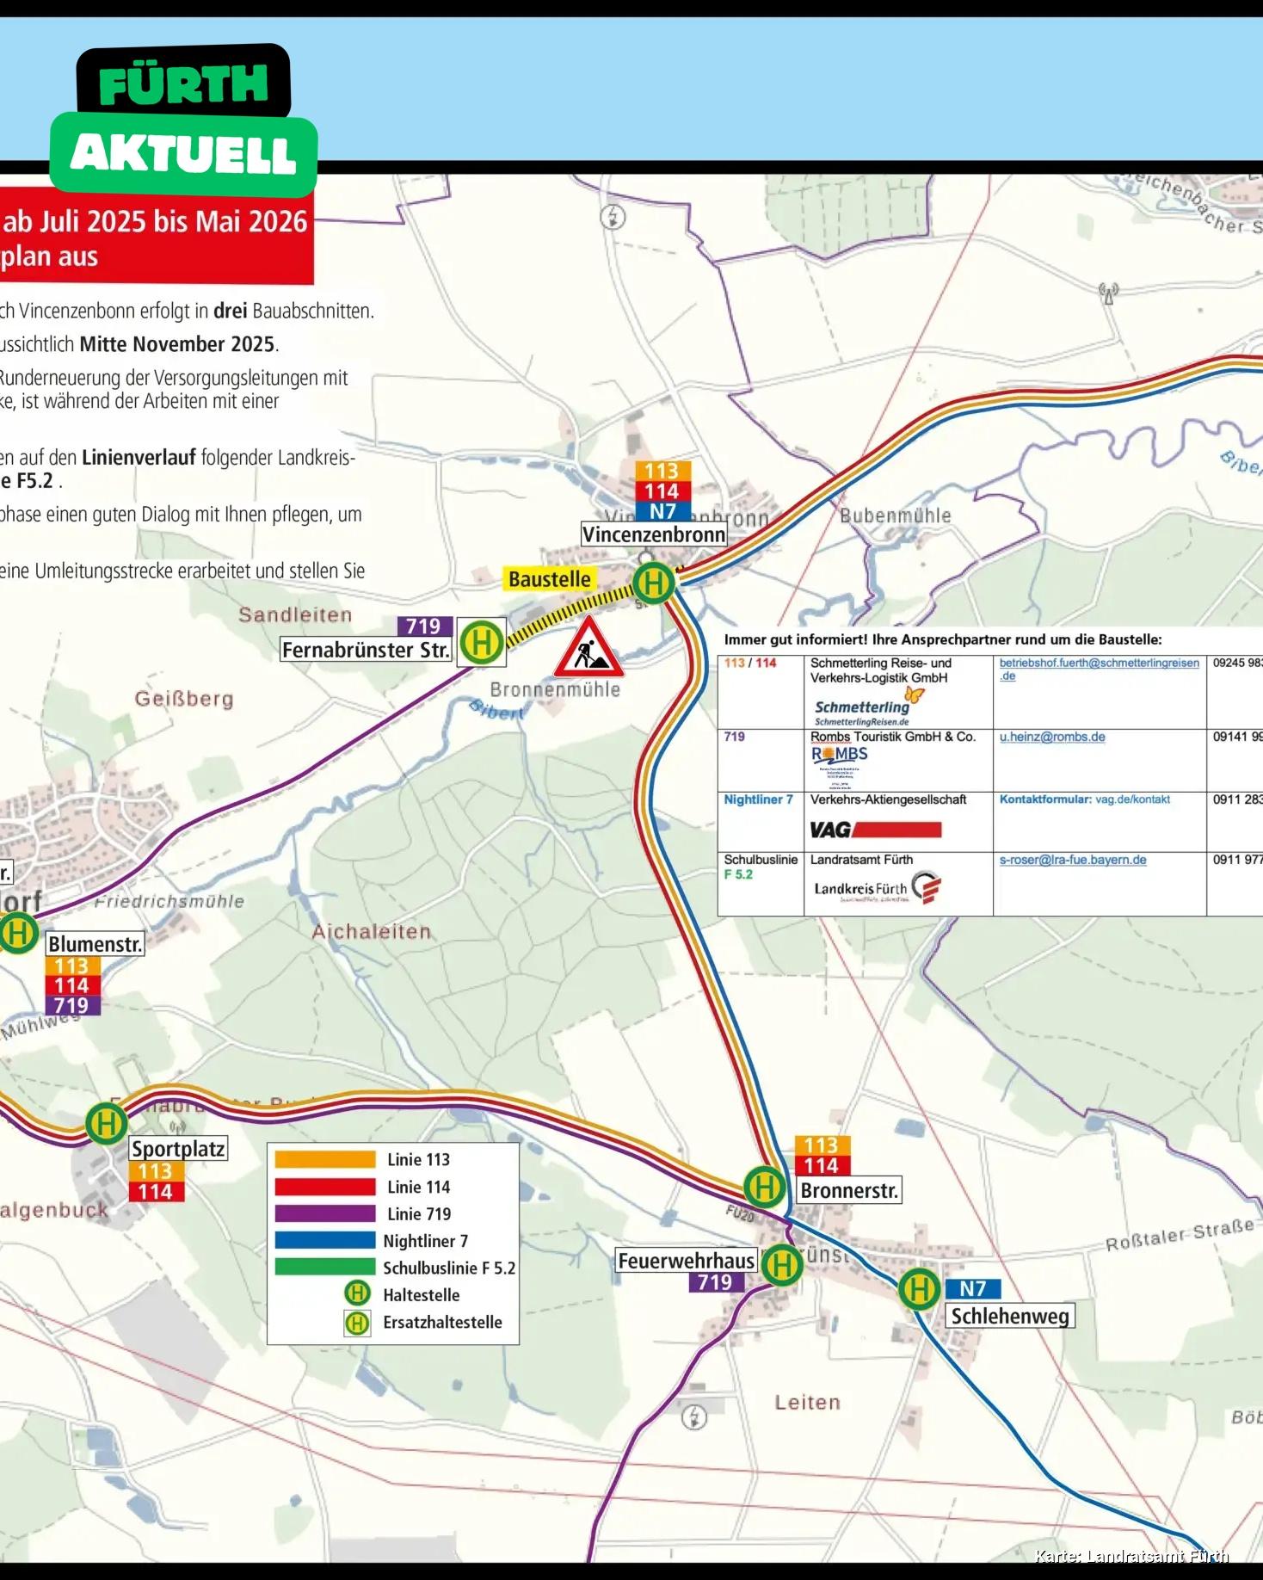Click the Bronnerstr. stop name label
The image size is (1263, 1580).
pyautogui.click(x=849, y=1191)
